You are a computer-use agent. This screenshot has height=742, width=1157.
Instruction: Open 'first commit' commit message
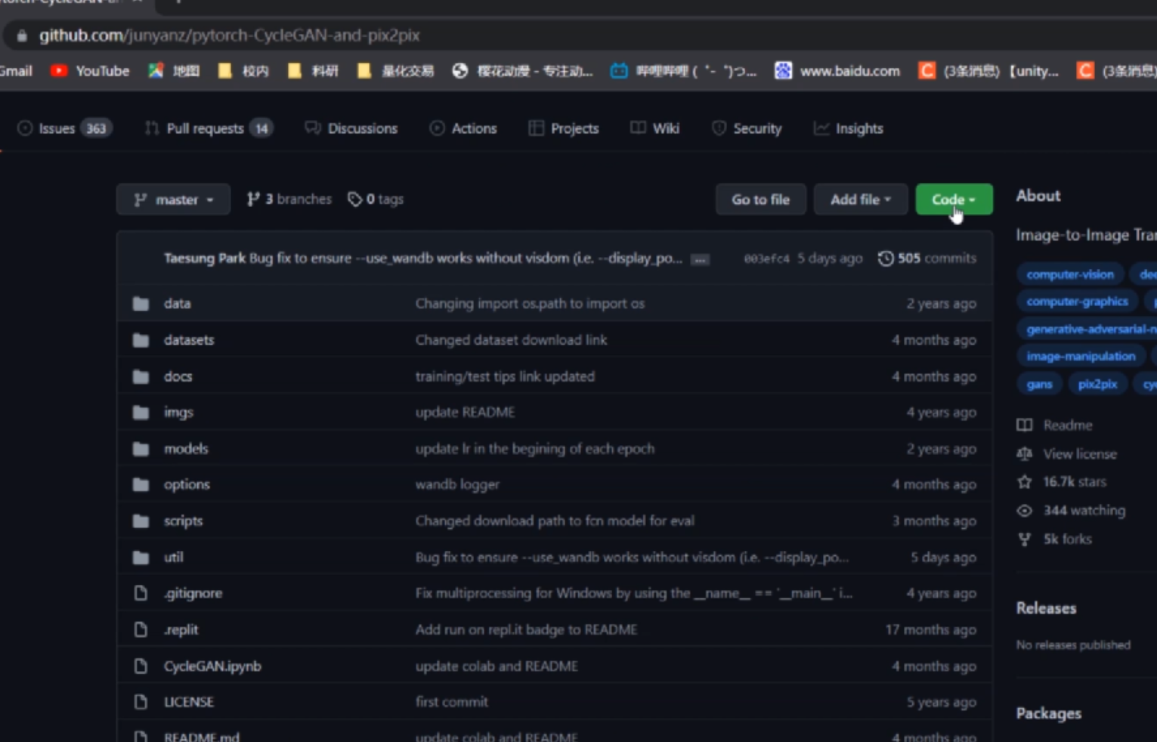451,702
